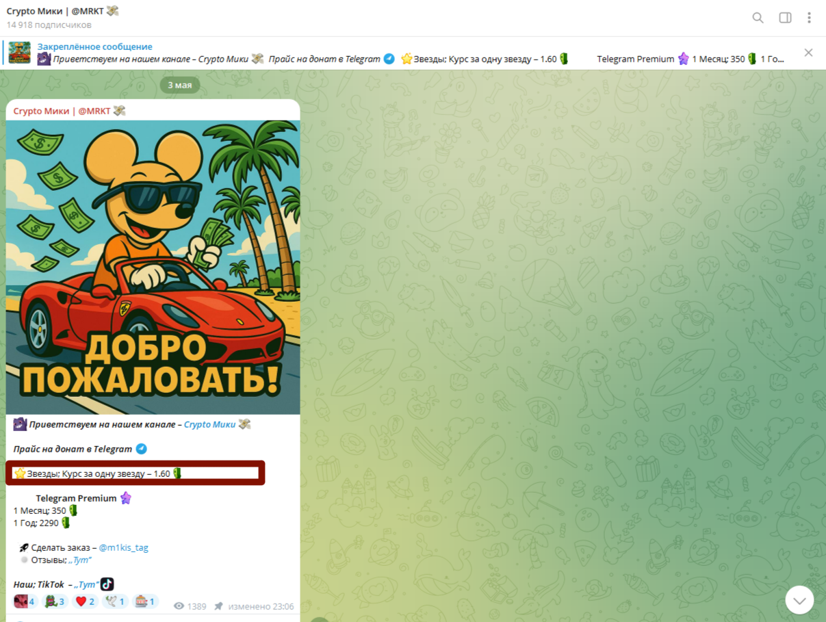Image resolution: width=826 pixels, height=622 pixels.
Task: Jump to bottom with the down-arrow button
Action: (x=799, y=600)
